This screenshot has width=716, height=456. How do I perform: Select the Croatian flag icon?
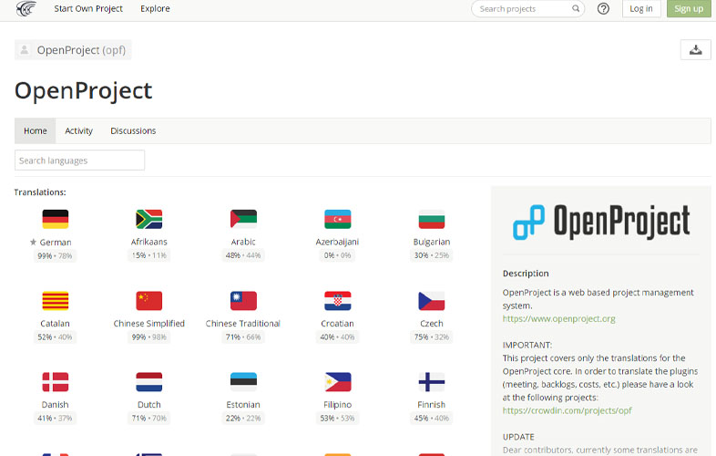(337, 301)
